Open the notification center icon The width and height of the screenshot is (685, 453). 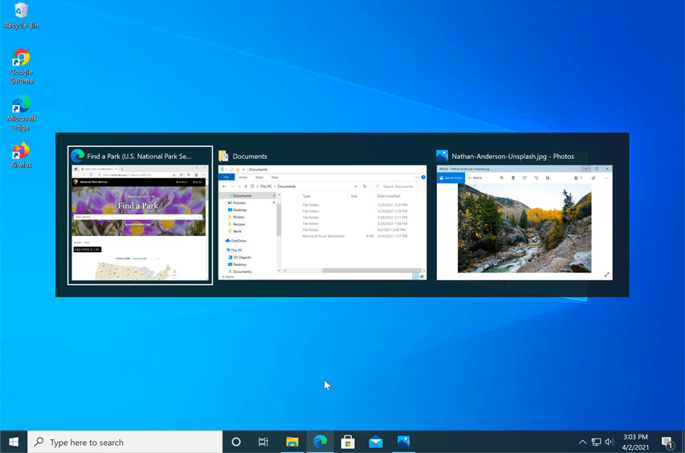click(x=667, y=442)
